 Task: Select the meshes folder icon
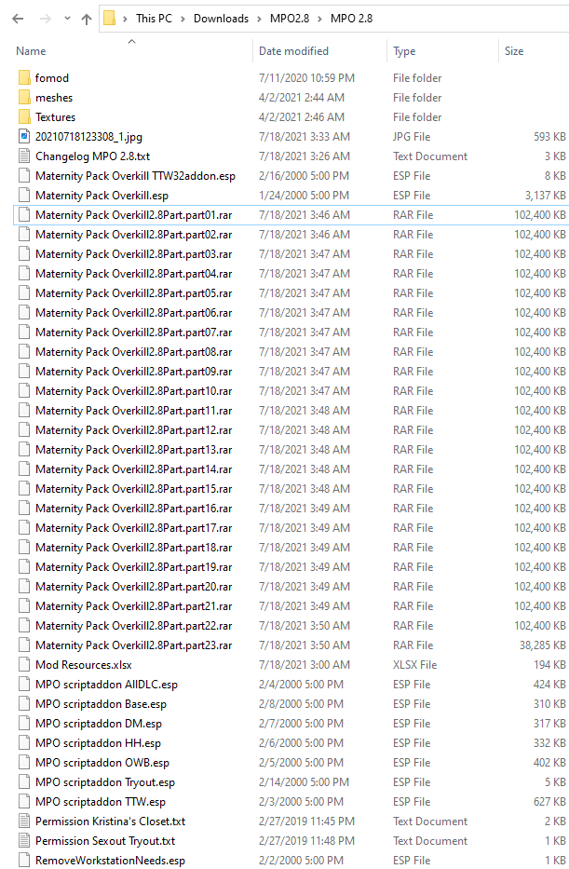(x=24, y=98)
